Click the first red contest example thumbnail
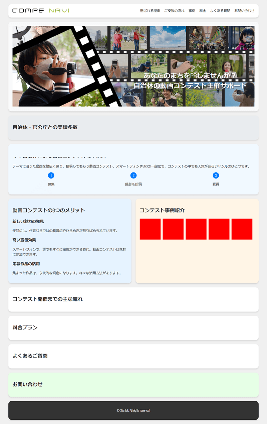The height and width of the screenshot is (424, 267). pyautogui.click(x=150, y=229)
